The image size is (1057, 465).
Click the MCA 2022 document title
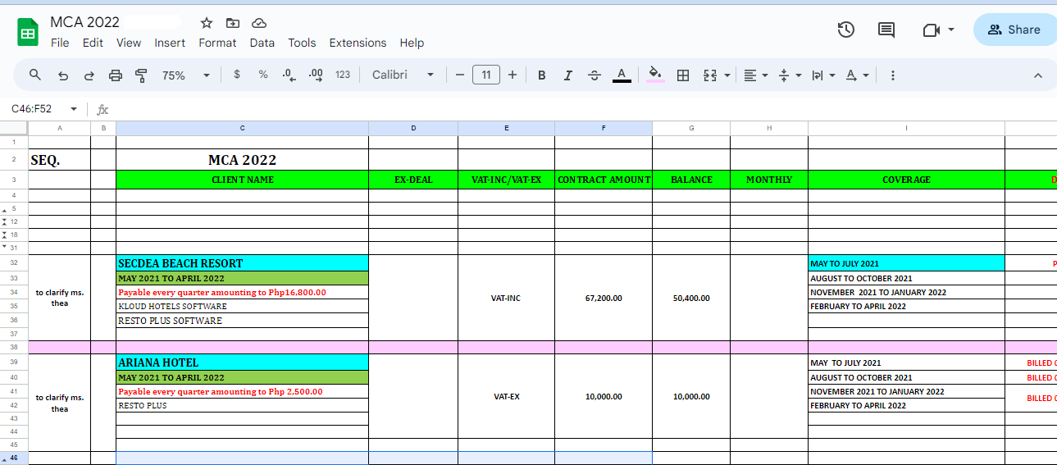tap(84, 22)
